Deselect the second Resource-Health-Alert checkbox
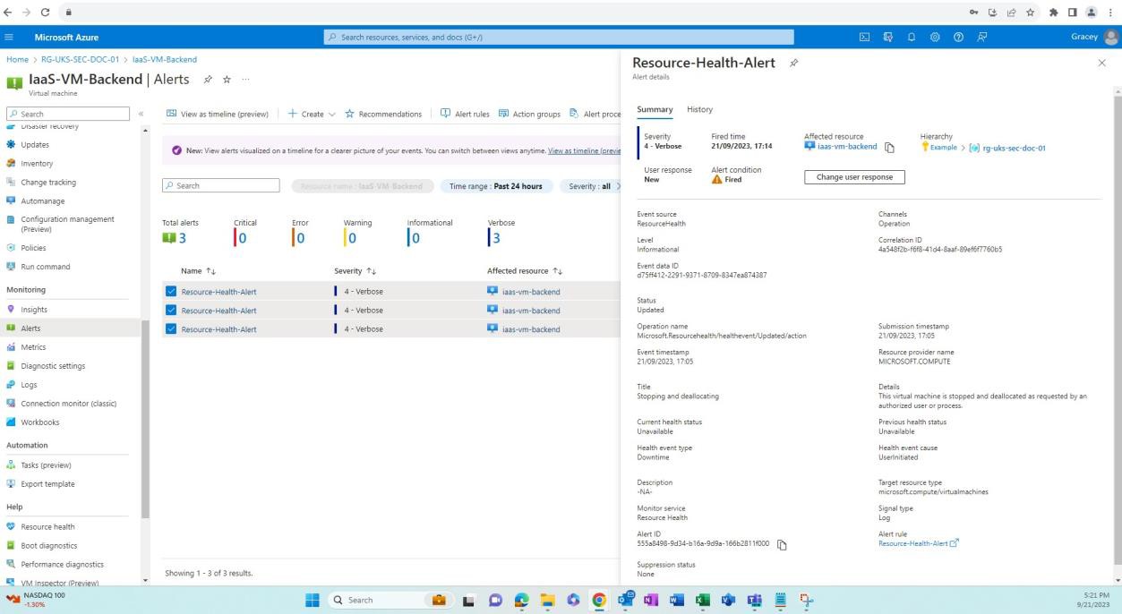Viewport: 1122px width, 614px height. (173, 310)
